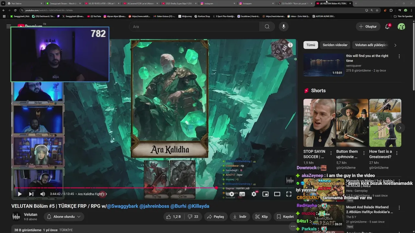Open the account avatar menu
This screenshot has height=233, width=415.
click(x=401, y=27)
